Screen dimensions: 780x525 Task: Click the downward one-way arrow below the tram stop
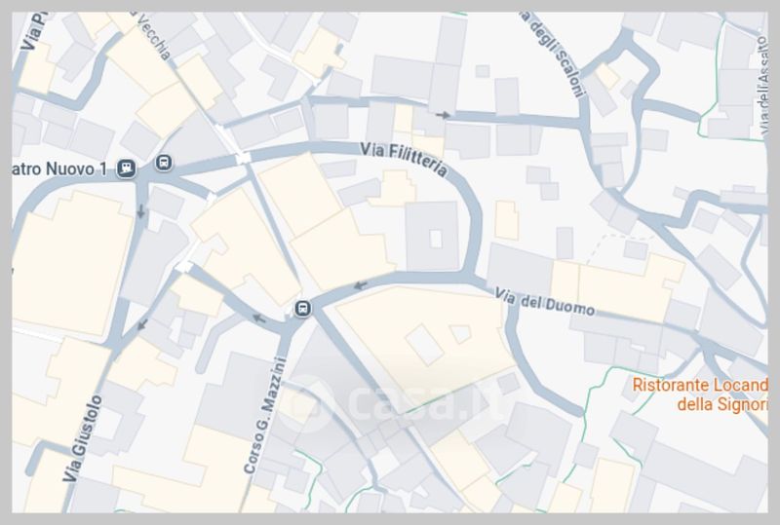click(x=140, y=211)
